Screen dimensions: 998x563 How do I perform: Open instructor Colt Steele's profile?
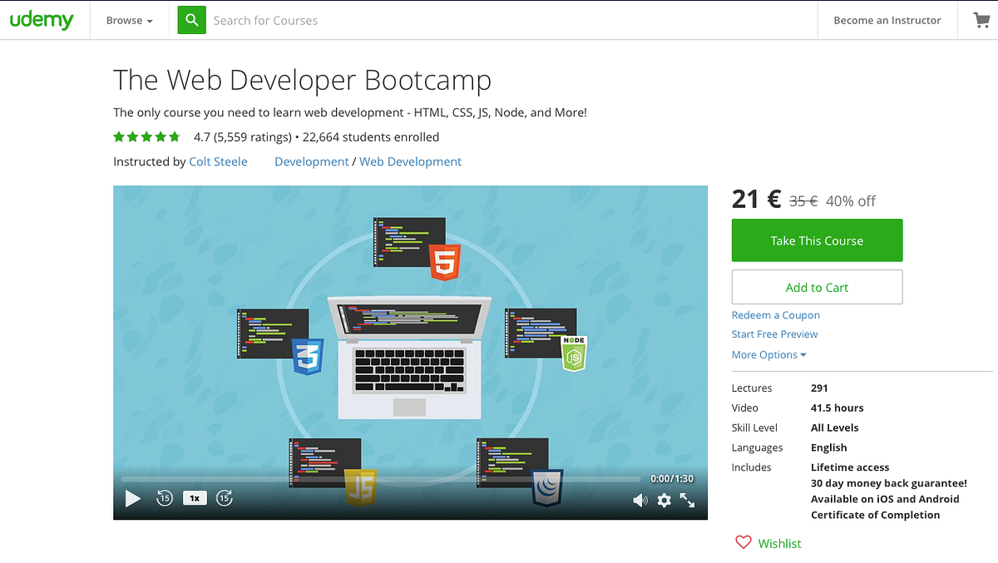[x=218, y=161]
